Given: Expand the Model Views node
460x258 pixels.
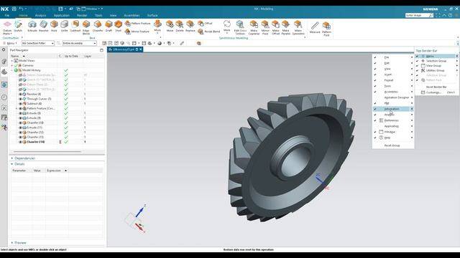Looking at the screenshot, I should [12, 60].
